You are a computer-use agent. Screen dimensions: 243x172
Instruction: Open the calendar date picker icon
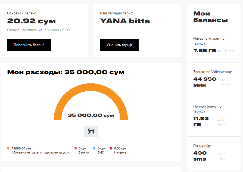(x=91, y=131)
